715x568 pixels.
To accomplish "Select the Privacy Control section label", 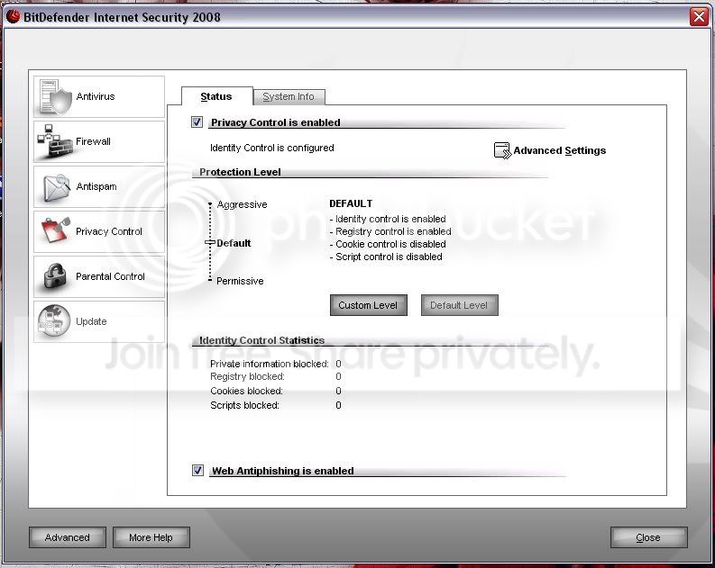I will point(109,231).
